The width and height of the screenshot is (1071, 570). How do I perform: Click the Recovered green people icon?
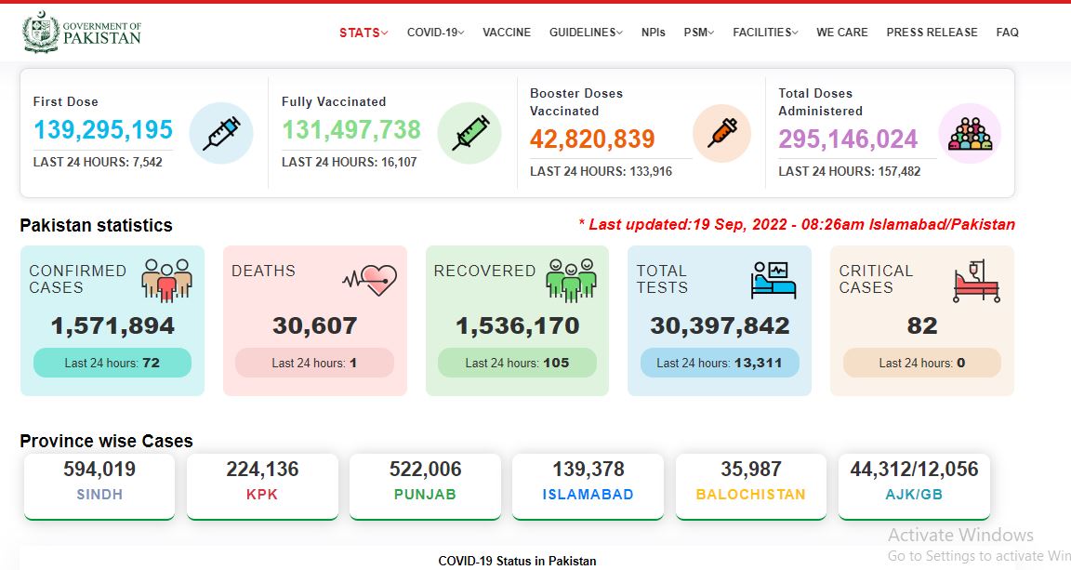tap(571, 280)
